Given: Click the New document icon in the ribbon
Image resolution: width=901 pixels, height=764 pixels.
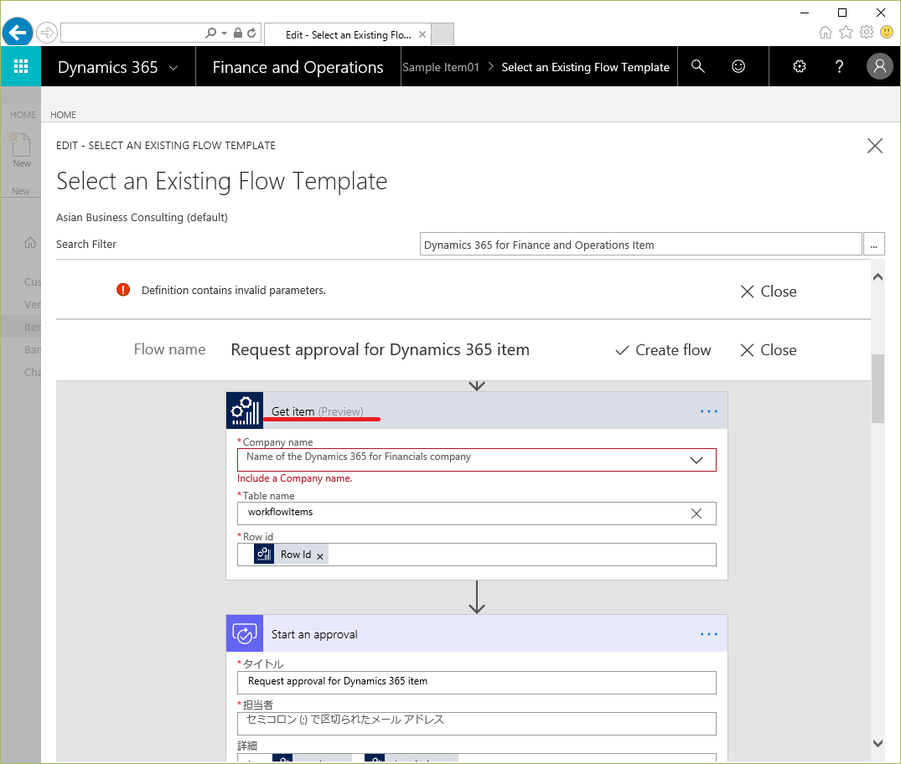Looking at the screenshot, I should pos(21,145).
